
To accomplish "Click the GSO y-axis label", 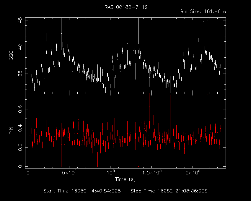I will [11, 55].
